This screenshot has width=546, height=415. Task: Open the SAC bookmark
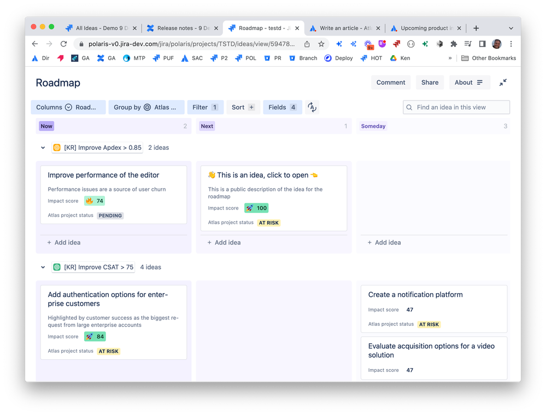192,58
